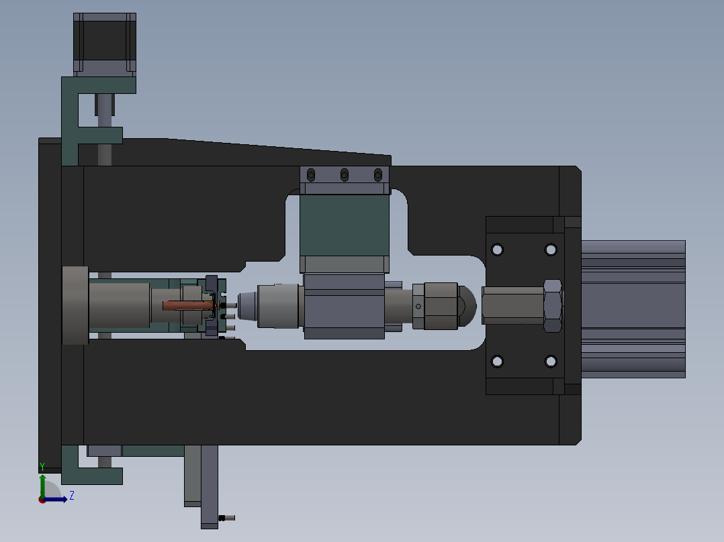
Task: Select the large green block in the center
Action: click(345, 225)
